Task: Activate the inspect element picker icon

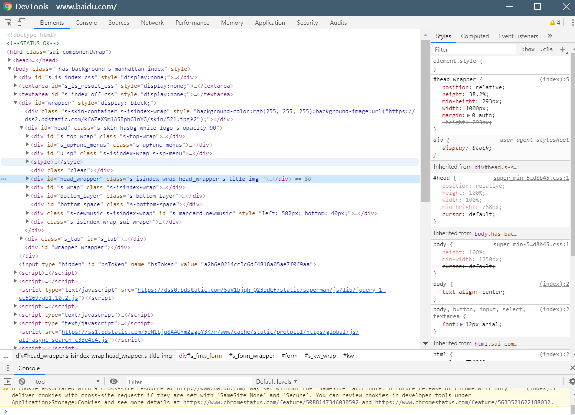Action: pyautogui.click(x=8, y=23)
